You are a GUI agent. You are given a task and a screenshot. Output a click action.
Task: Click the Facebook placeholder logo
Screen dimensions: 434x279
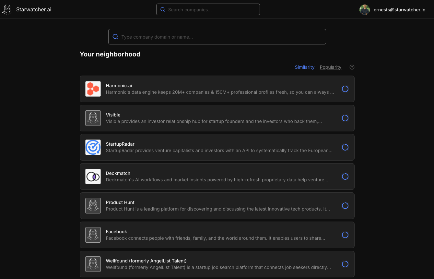pos(93,235)
